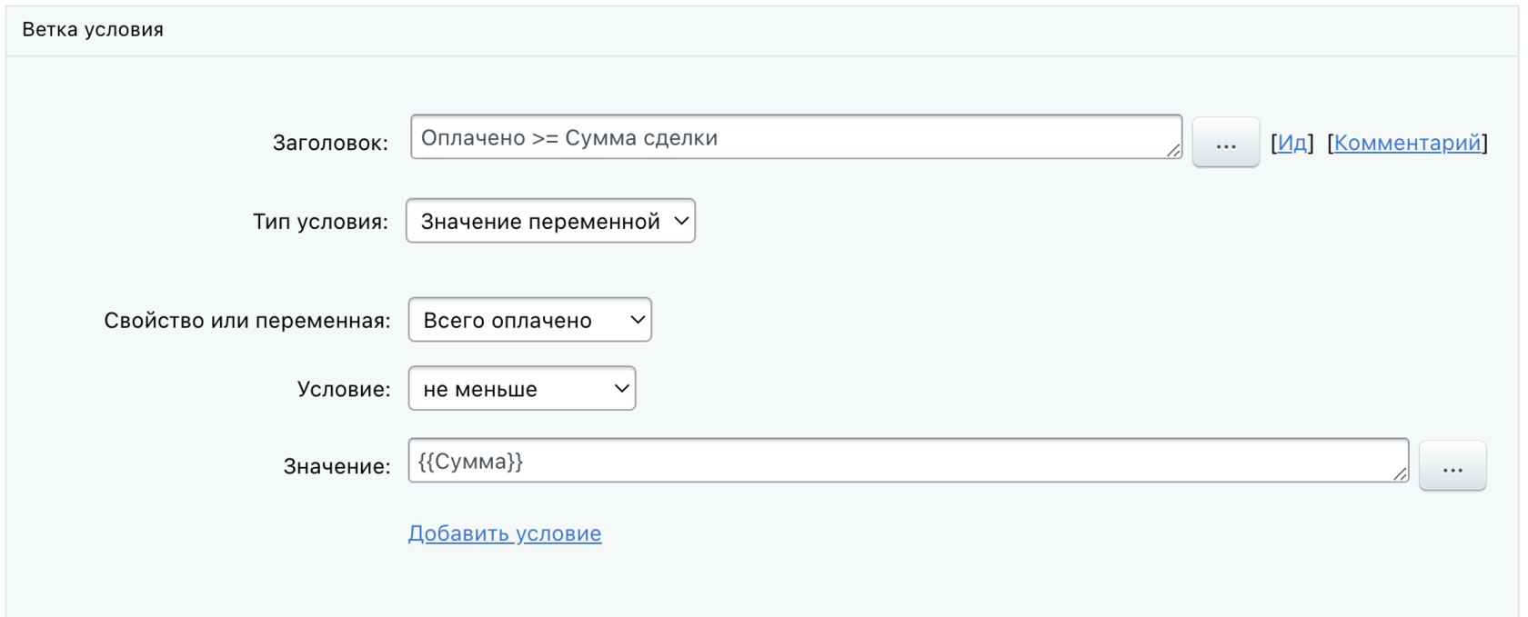Click the Условие: label

point(343,390)
